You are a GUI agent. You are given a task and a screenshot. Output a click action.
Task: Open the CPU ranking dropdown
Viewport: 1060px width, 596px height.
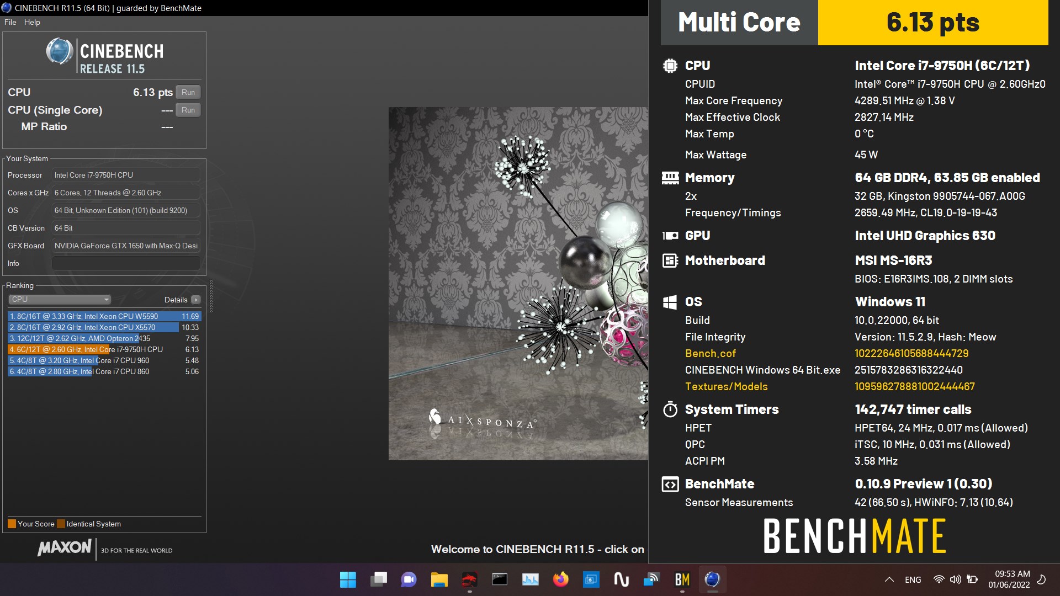pos(60,299)
